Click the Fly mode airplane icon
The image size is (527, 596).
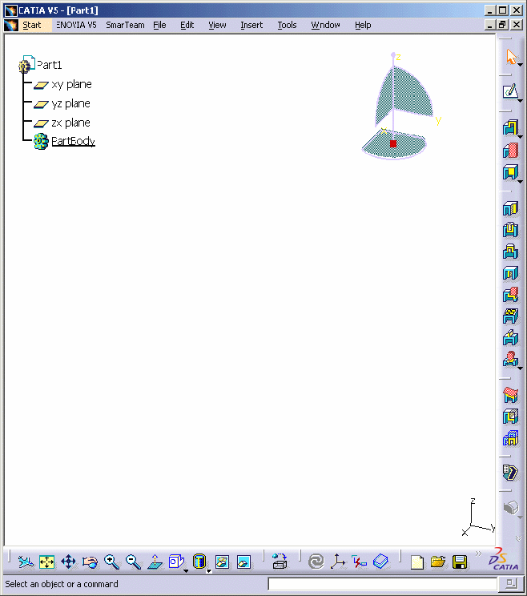25,562
